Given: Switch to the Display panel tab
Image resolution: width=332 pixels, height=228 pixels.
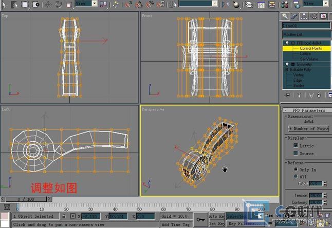Looking at the screenshot, I should click(x=324, y=16).
